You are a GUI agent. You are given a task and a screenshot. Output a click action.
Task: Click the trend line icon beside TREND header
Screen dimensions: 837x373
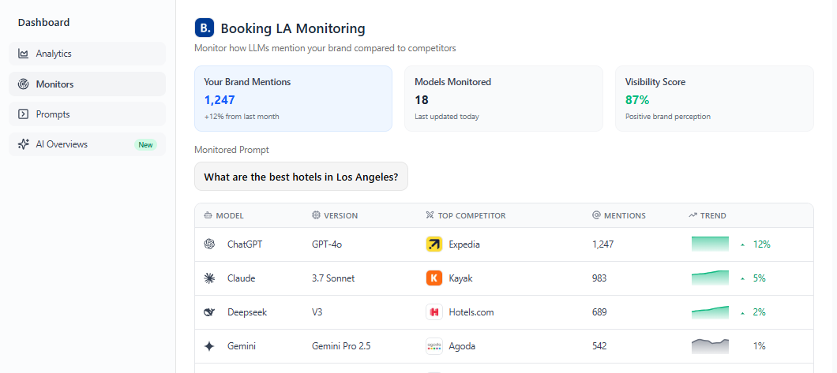tap(692, 215)
